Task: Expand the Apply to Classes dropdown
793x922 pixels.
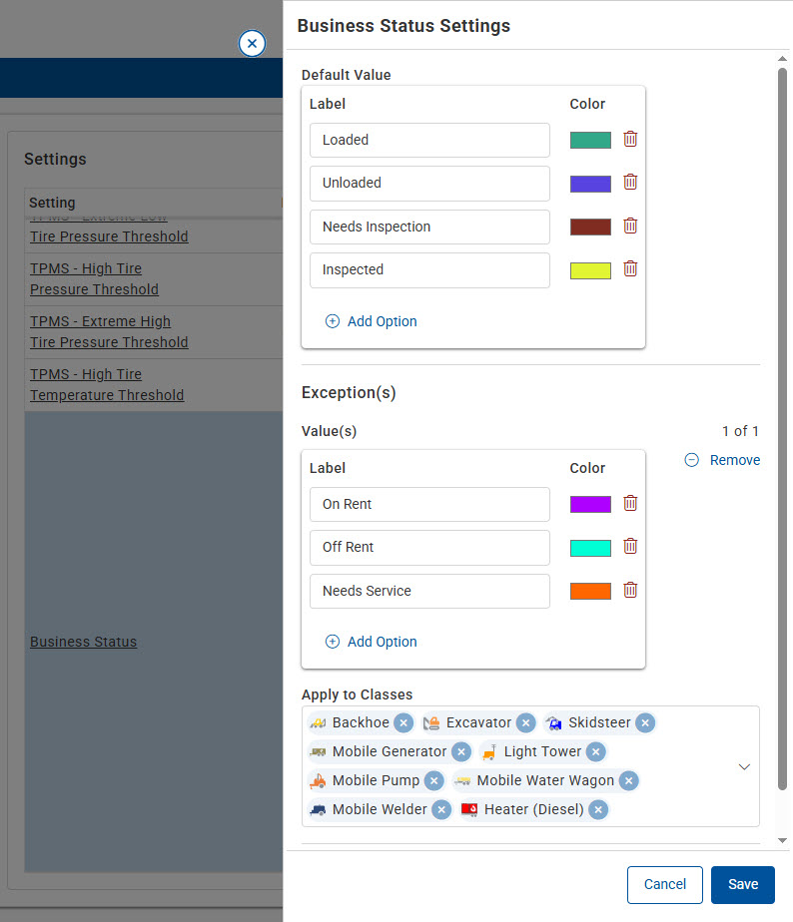Action: tap(744, 766)
